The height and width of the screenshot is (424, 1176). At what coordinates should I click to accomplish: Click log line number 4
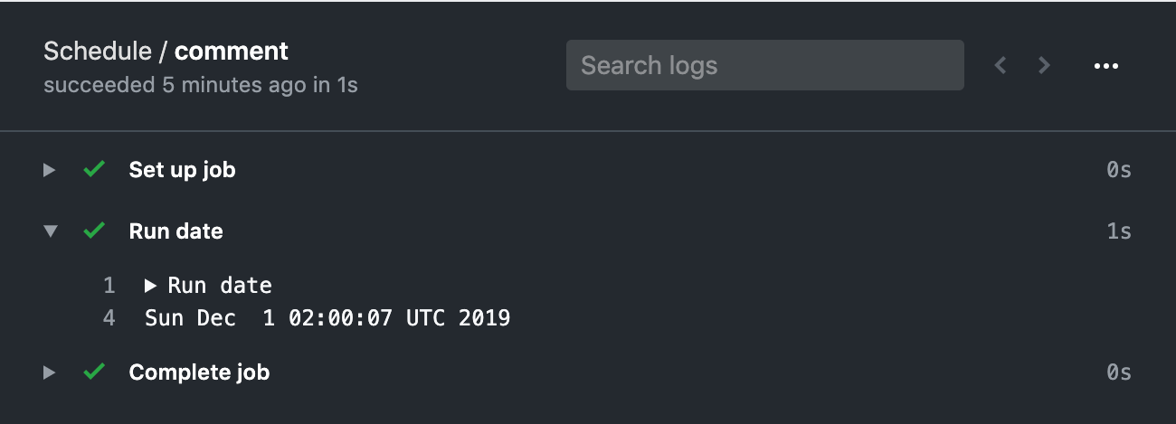[x=109, y=317]
